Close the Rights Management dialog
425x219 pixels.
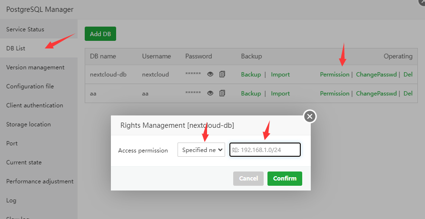[x=310, y=116]
